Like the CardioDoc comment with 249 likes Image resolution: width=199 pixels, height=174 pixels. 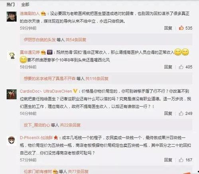[181, 113]
